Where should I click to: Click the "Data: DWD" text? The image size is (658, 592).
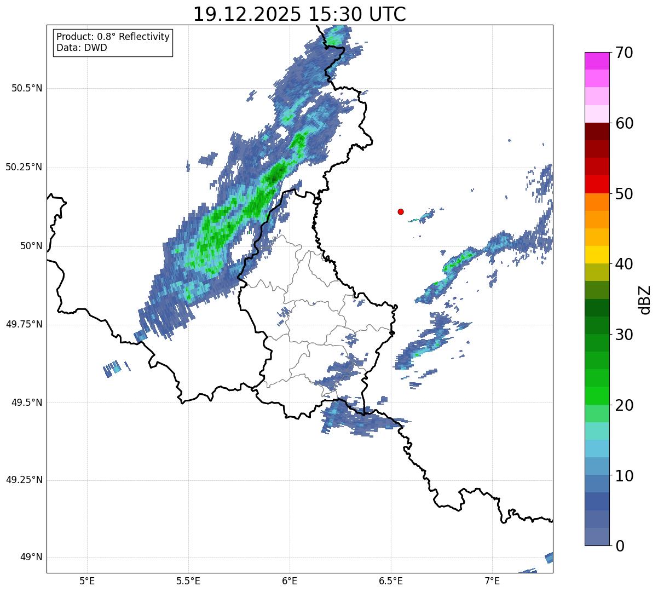coord(82,48)
